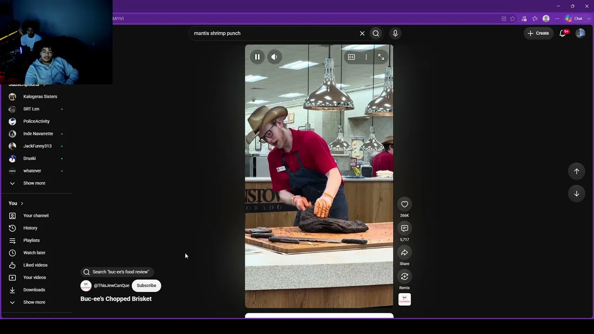Click the Kalogeras Sisters channel avatar
This screenshot has width=594, height=334.
13,96
